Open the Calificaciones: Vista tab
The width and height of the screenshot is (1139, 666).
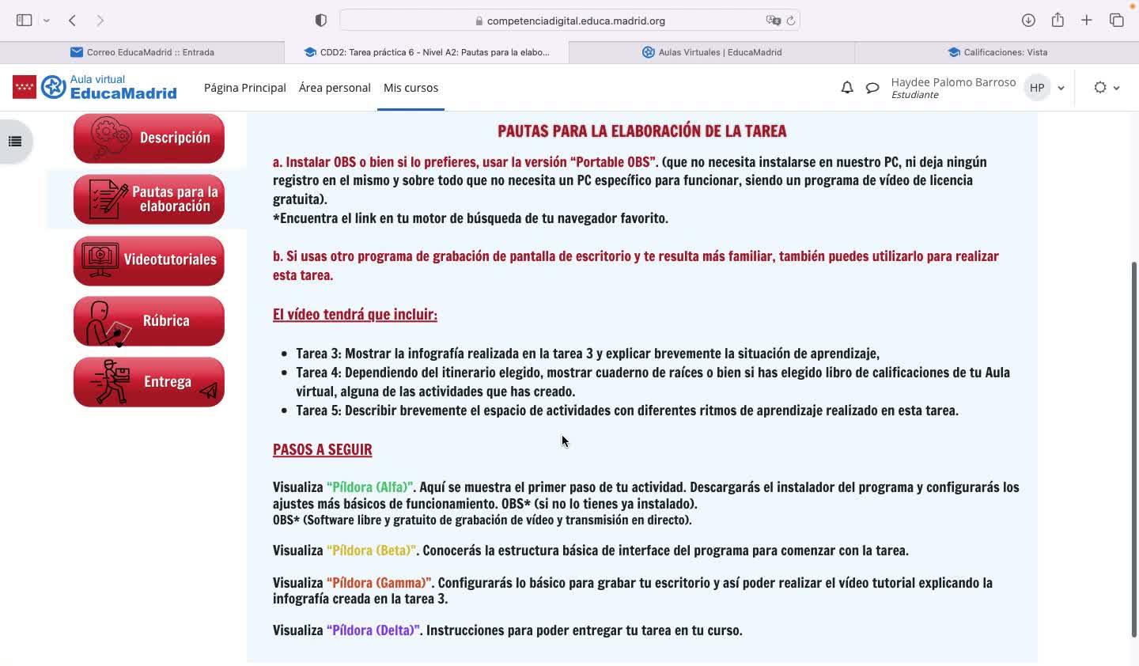point(997,52)
